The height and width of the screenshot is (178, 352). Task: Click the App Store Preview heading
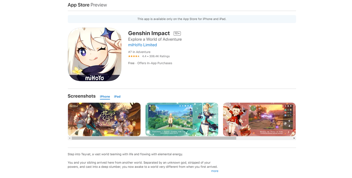click(87, 5)
